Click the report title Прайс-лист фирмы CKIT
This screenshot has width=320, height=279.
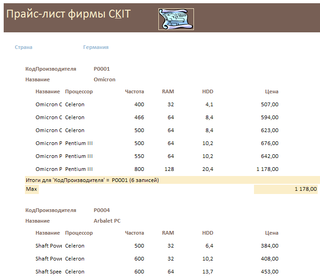click(x=68, y=14)
